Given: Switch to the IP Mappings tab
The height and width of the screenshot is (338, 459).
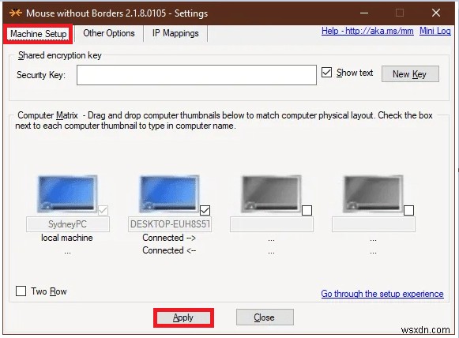Looking at the screenshot, I should (175, 33).
